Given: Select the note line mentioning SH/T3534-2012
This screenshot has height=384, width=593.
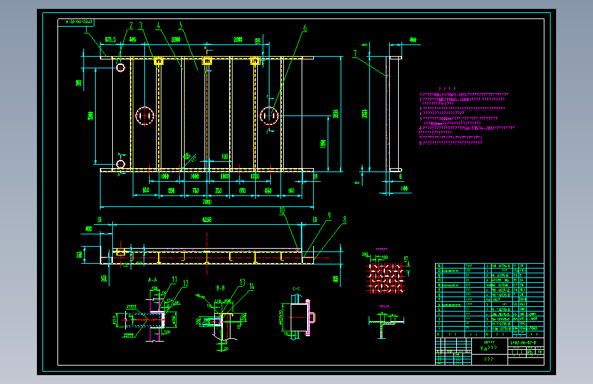Looking at the screenshot, I should click(x=466, y=128).
